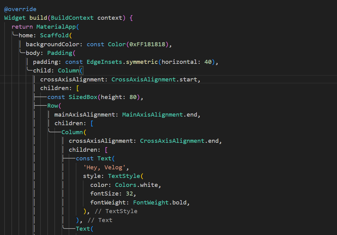Click the color: property
This screenshot has height=235, width=337.
[x=101, y=185]
